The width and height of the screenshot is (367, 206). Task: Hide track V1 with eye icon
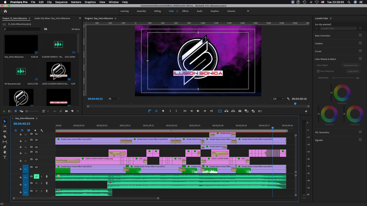(36, 167)
